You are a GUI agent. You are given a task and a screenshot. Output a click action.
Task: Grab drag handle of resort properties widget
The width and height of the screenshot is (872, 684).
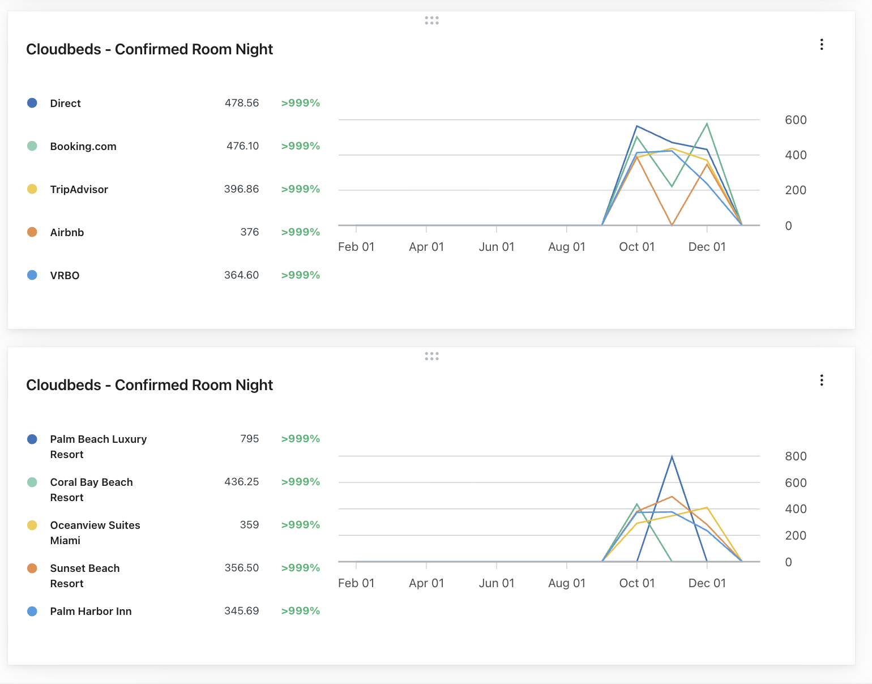pos(431,356)
